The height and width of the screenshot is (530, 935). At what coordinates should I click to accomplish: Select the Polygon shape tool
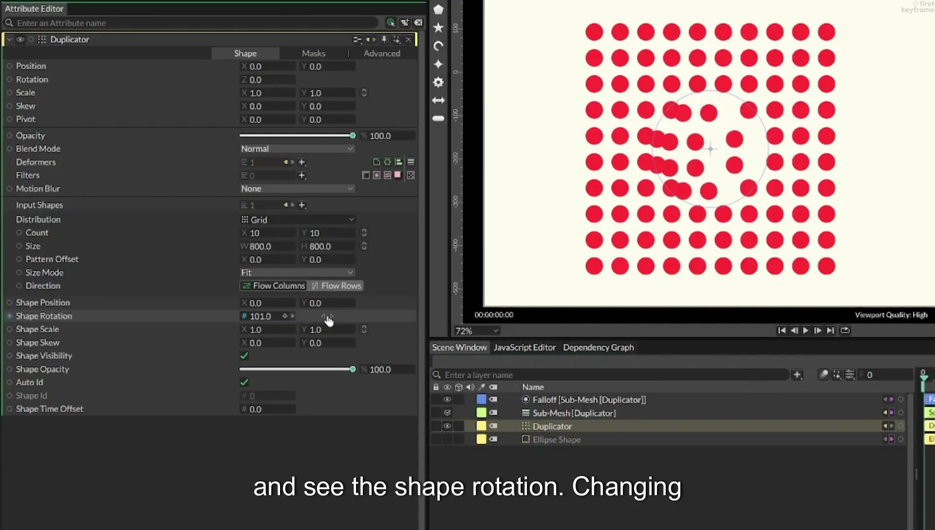(x=438, y=9)
